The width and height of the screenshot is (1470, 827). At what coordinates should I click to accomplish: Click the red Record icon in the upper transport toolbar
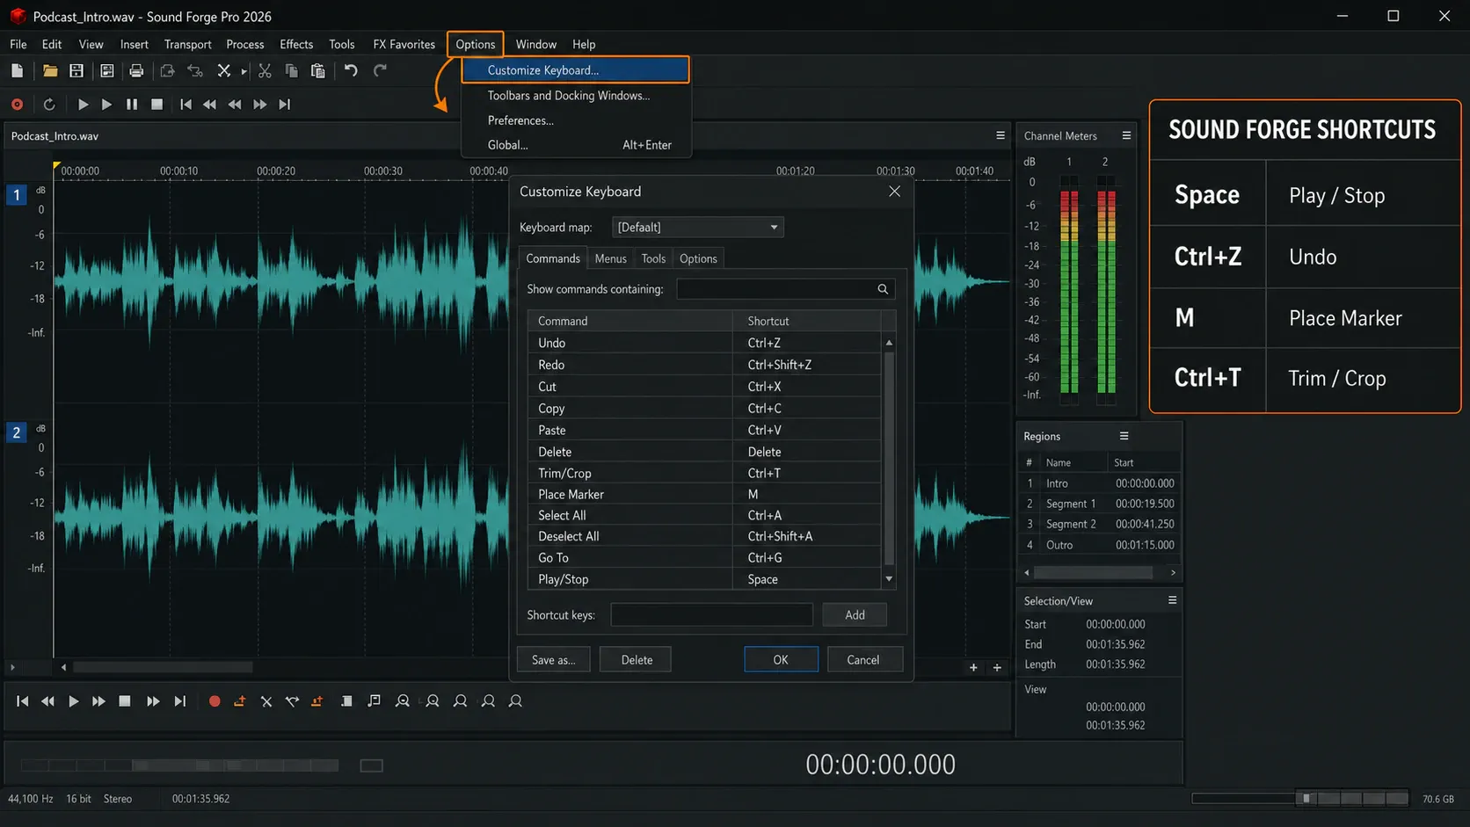click(x=17, y=105)
